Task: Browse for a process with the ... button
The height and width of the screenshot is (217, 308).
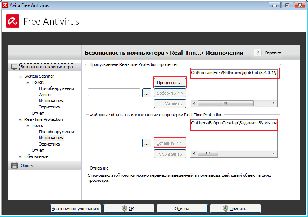Action: (147, 93)
